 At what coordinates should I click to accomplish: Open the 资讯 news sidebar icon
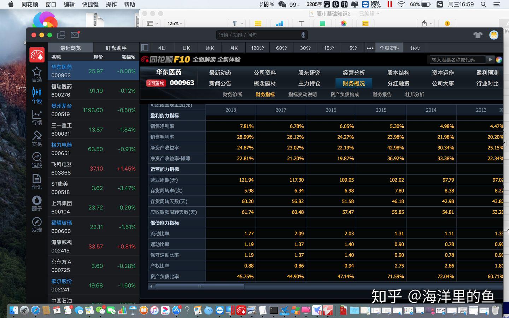tap(37, 182)
